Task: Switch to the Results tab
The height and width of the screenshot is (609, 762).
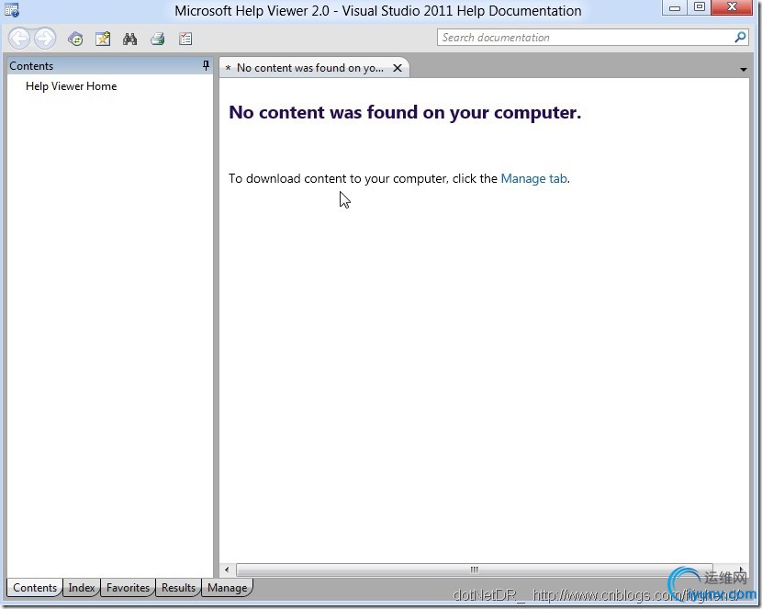Action: [x=178, y=588]
